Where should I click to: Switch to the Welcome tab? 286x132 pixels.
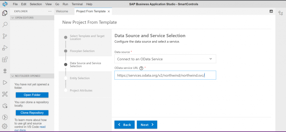pos(62,11)
